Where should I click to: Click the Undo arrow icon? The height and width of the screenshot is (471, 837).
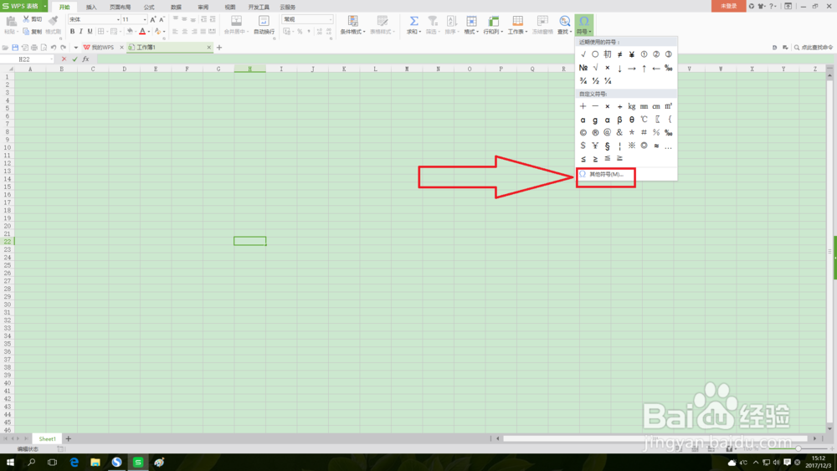[x=54, y=48]
